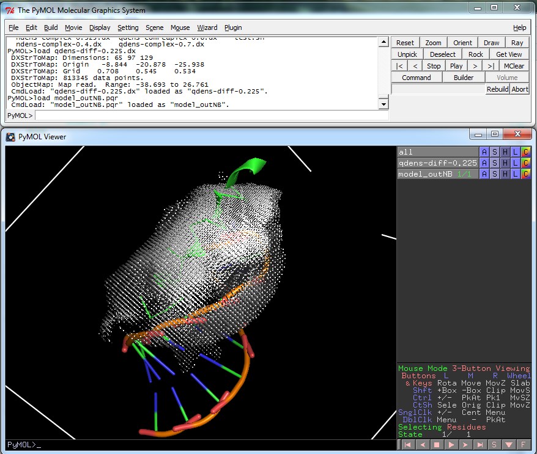Viewport: 537px width, 454px height.
Task: Click the Stop movie button
Action: (434, 66)
